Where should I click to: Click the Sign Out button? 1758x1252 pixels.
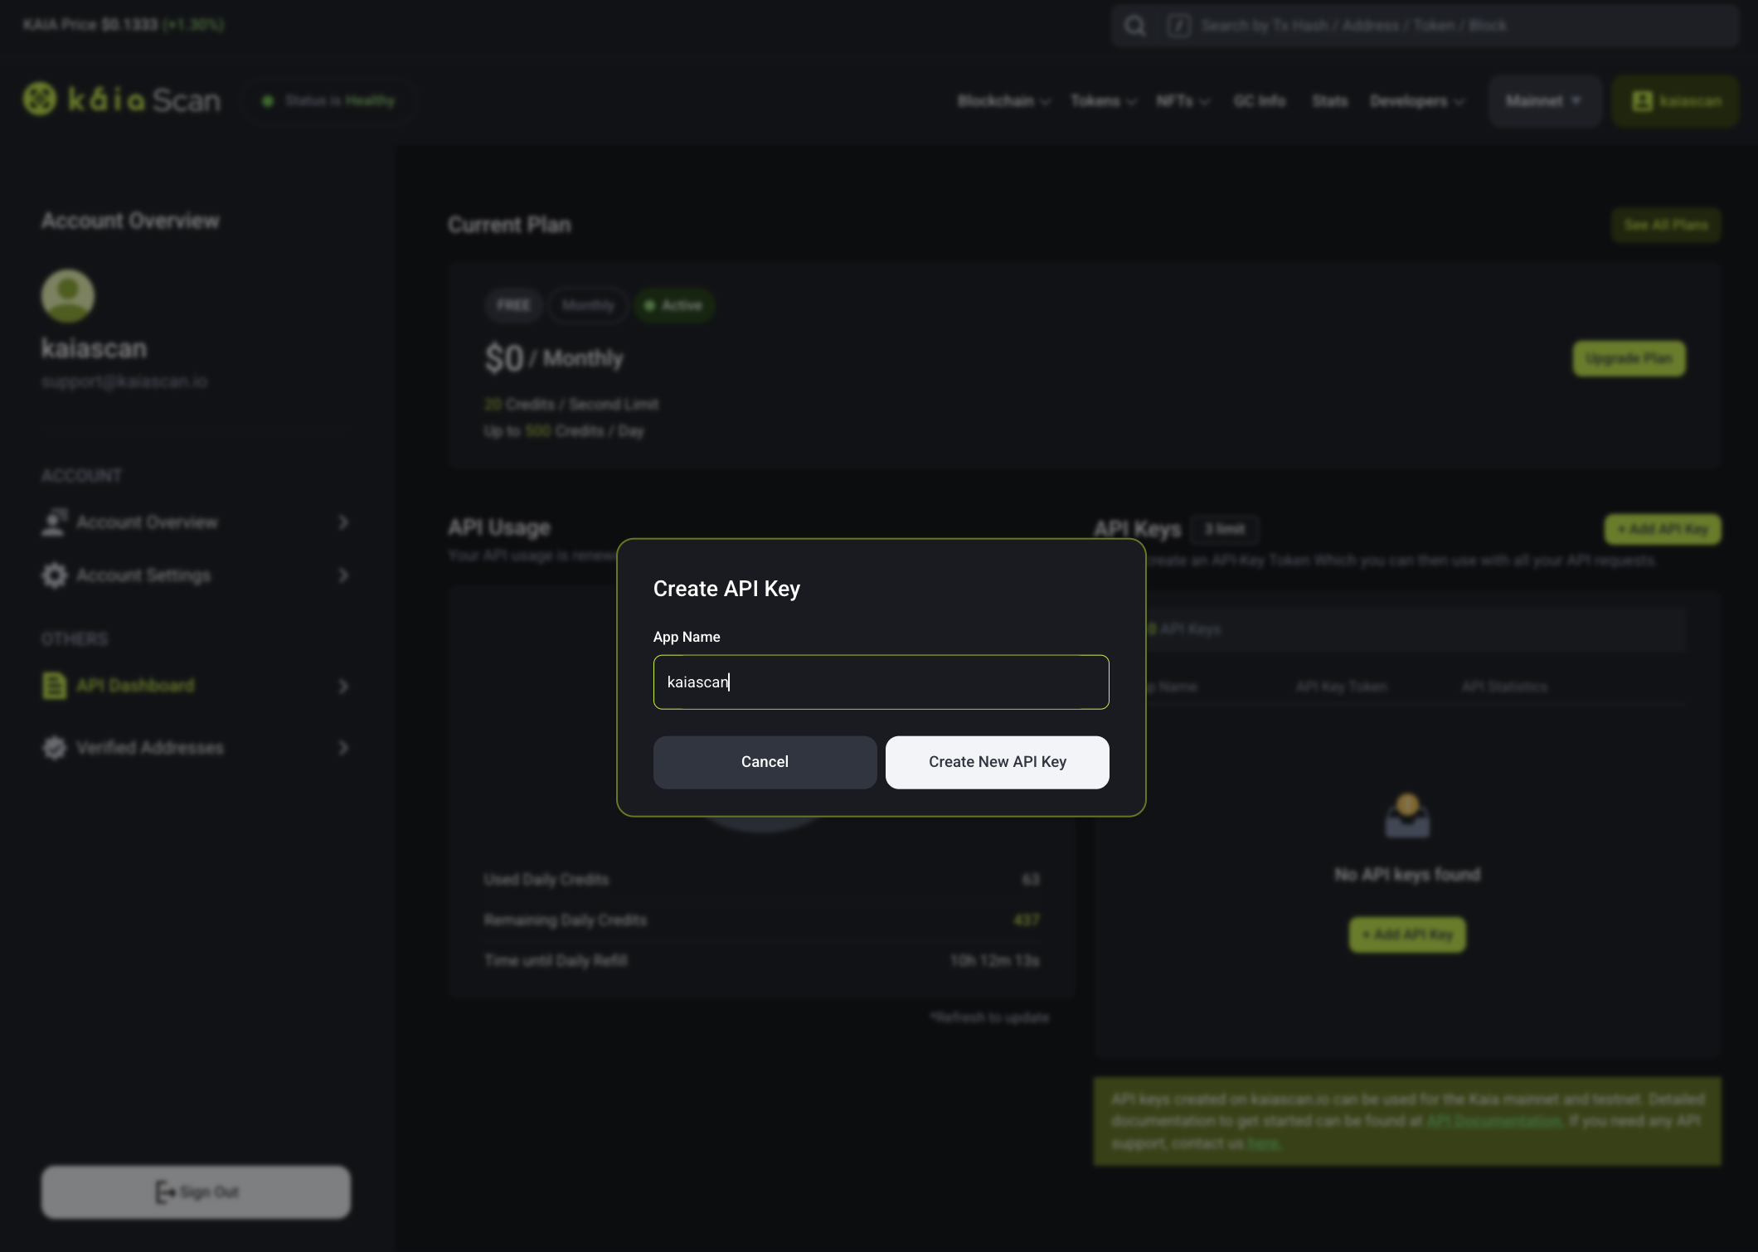coord(196,1192)
